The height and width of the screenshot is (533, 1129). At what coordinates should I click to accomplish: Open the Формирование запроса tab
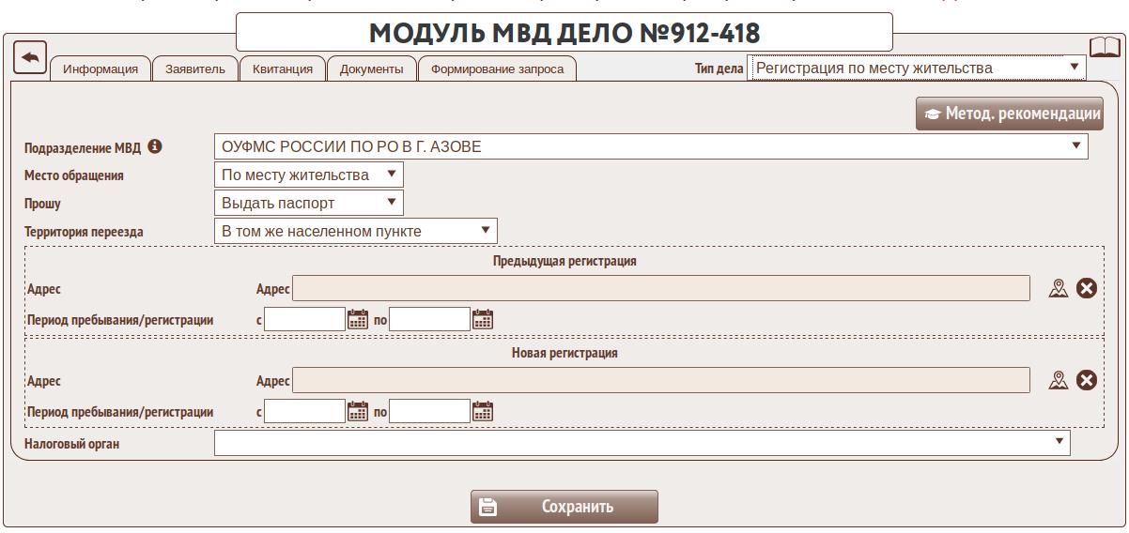coord(497,69)
